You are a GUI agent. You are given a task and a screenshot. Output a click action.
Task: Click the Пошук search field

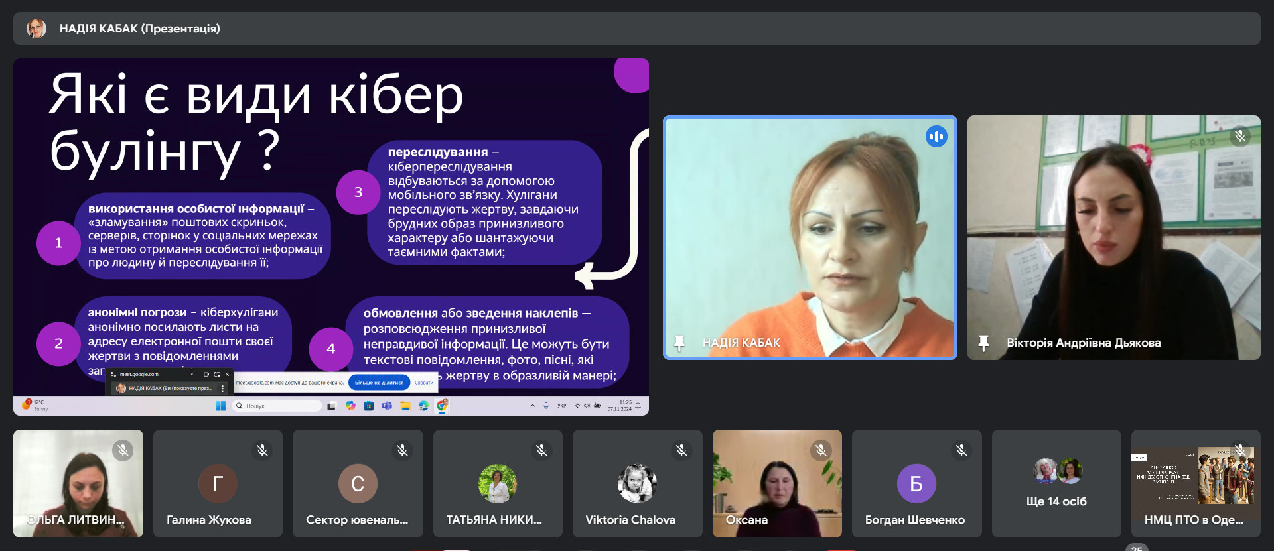coord(278,406)
